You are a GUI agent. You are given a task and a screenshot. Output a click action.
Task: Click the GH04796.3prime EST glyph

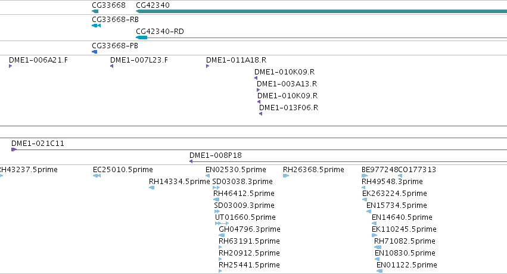222,235
